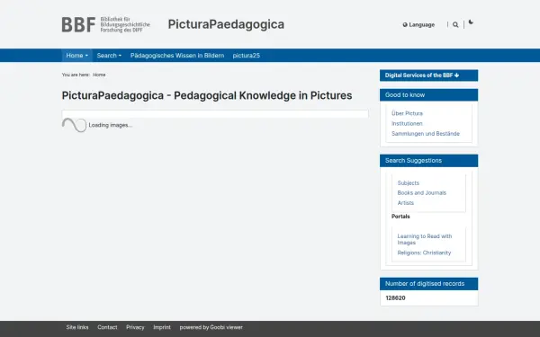
Task: Click the Loading images text
Action: coord(110,125)
